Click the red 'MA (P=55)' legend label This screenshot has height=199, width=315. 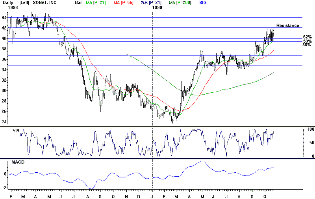[x=123, y=3]
